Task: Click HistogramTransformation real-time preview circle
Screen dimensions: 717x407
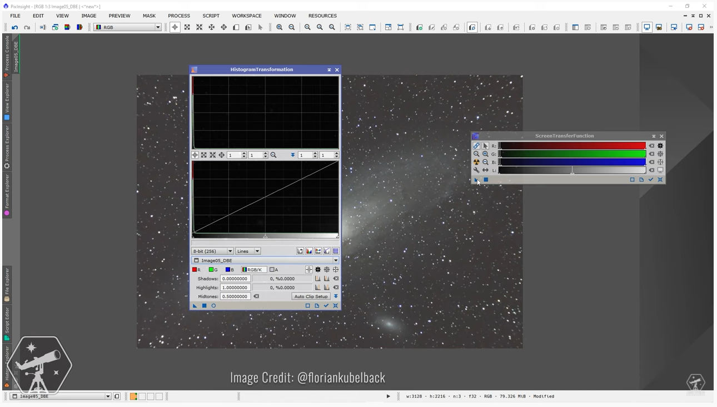Action: [213, 306]
